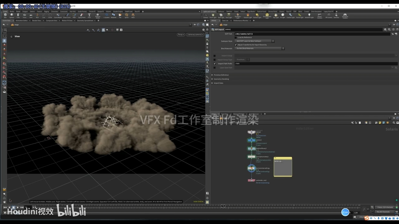
Task: Expand the Primitive Definition section
Action: 221,75
